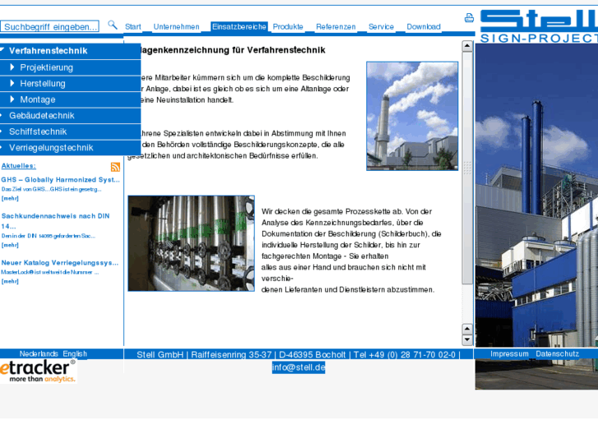Screen dimensions: 598x448
Task: Open the Service menu item
Action: pos(381,26)
